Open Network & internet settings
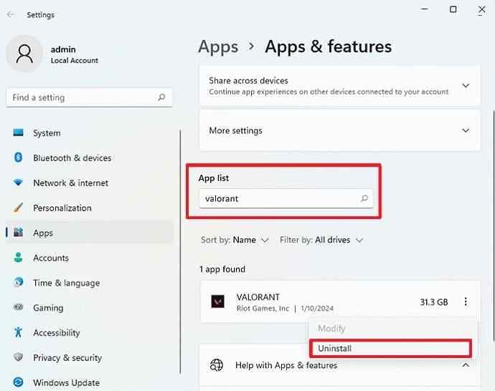This screenshot has height=391, width=495. pos(71,183)
